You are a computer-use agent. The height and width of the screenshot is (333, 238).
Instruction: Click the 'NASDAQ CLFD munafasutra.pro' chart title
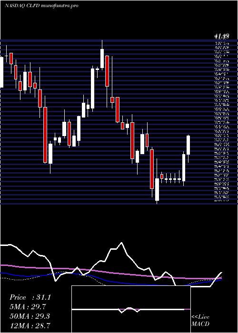point(41,6)
